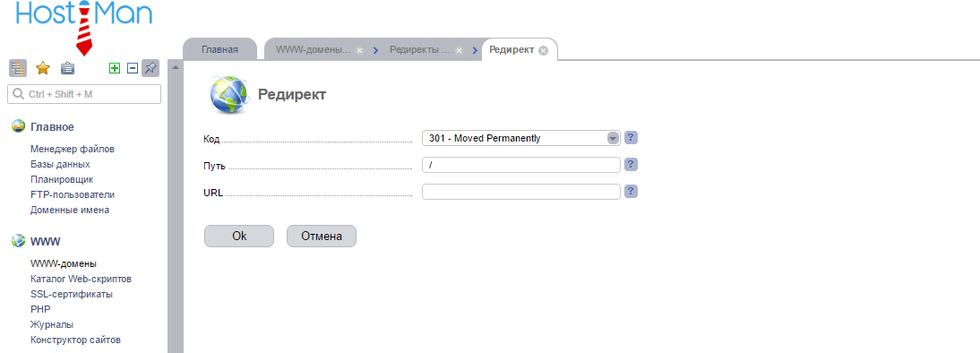Click help icon next to Путь field

632,164
